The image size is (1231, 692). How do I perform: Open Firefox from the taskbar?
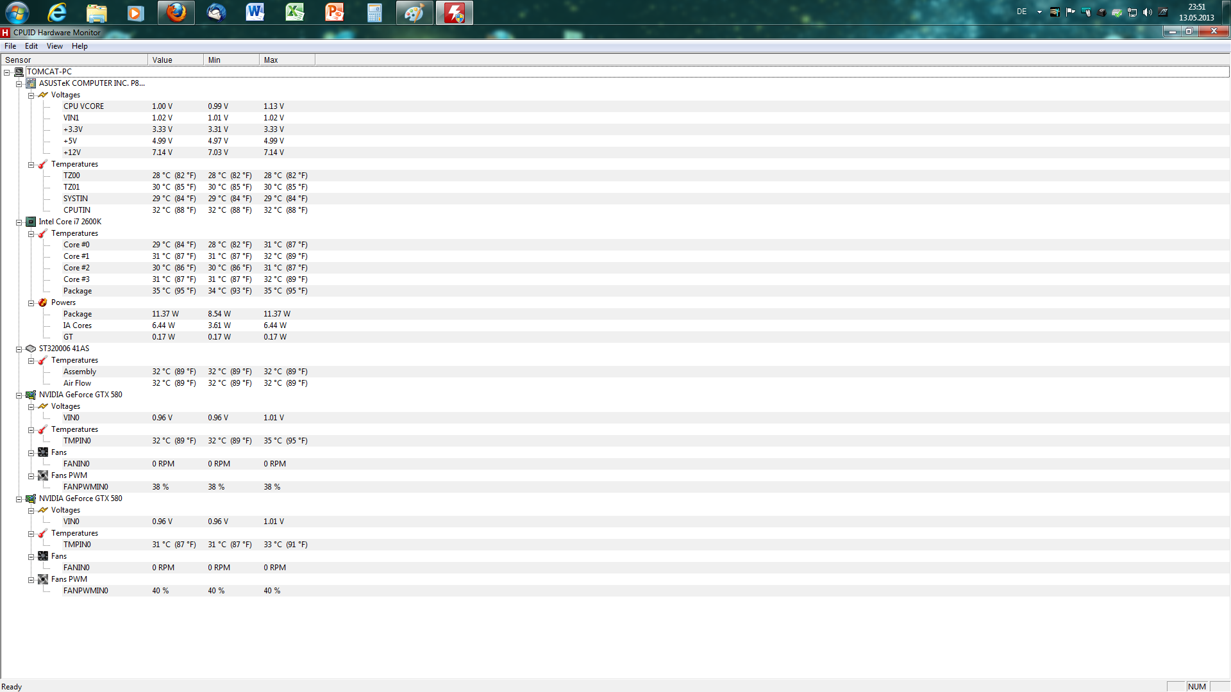(176, 13)
